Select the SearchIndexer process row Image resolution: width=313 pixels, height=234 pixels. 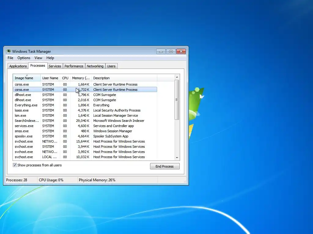(x=85, y=121)
